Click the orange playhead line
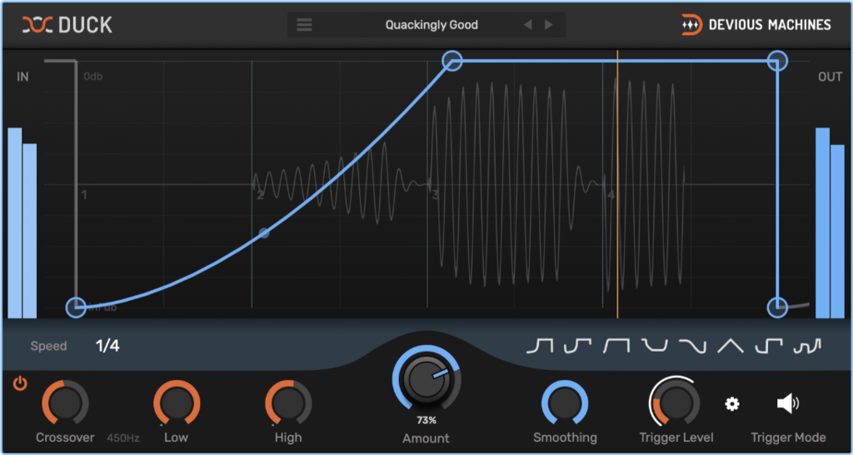The image size is (853, 455). tap(617, 184)
